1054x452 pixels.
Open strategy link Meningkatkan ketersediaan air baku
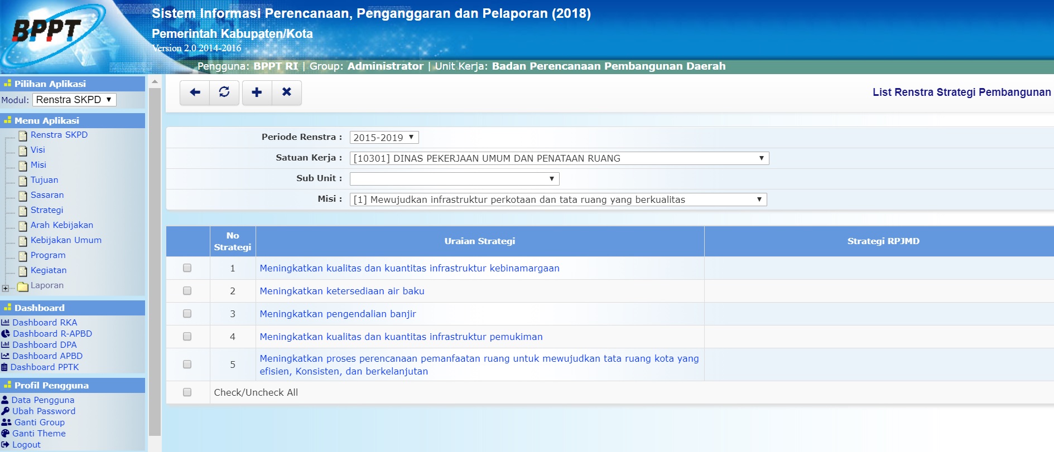[342, 291]
